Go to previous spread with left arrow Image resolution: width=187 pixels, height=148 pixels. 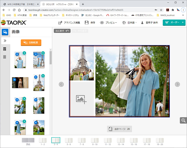point(61,84)
